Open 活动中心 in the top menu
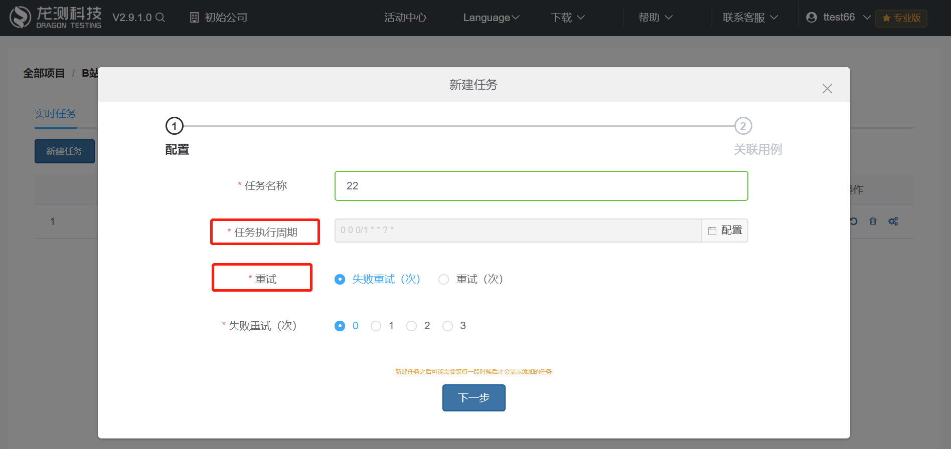951x449 pixels. point(405,18)
